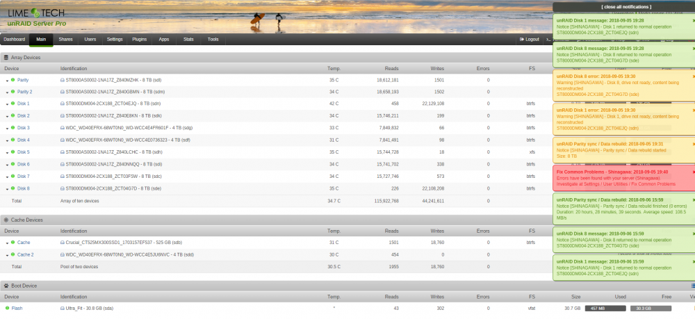Image resolution: width=695 pixels, height=319 pixels.
Task: Open the Parity 2 device link
Action: click(x=25, y=92)
